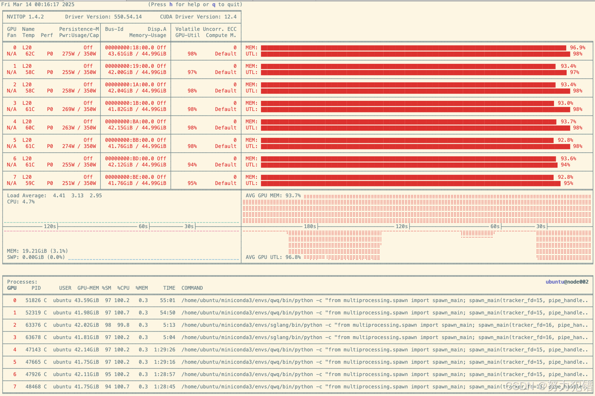
Task: Select GPU 4 bus ID 00000000:BA:00.0
Action: 129,121
